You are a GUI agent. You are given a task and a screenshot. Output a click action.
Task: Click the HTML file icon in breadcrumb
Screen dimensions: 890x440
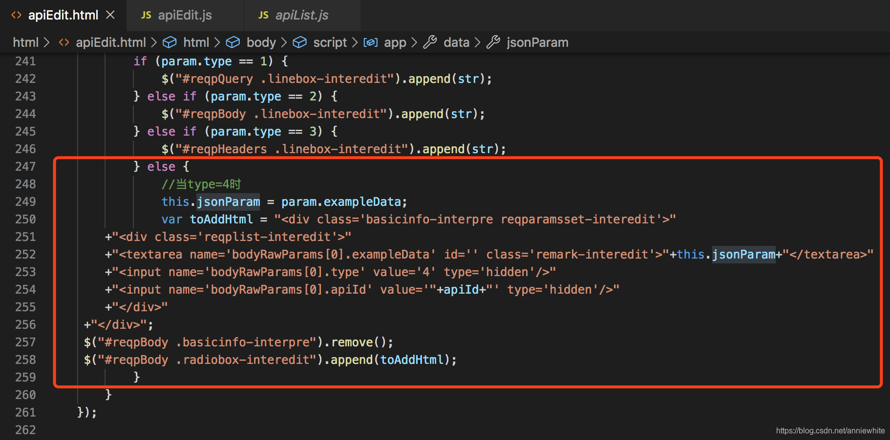(x=64, y=42)
